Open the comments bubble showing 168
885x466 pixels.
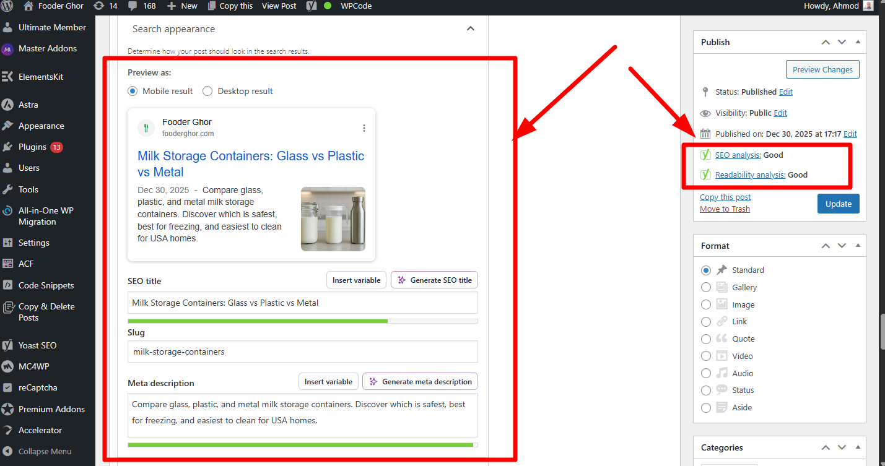coord(141,6)
